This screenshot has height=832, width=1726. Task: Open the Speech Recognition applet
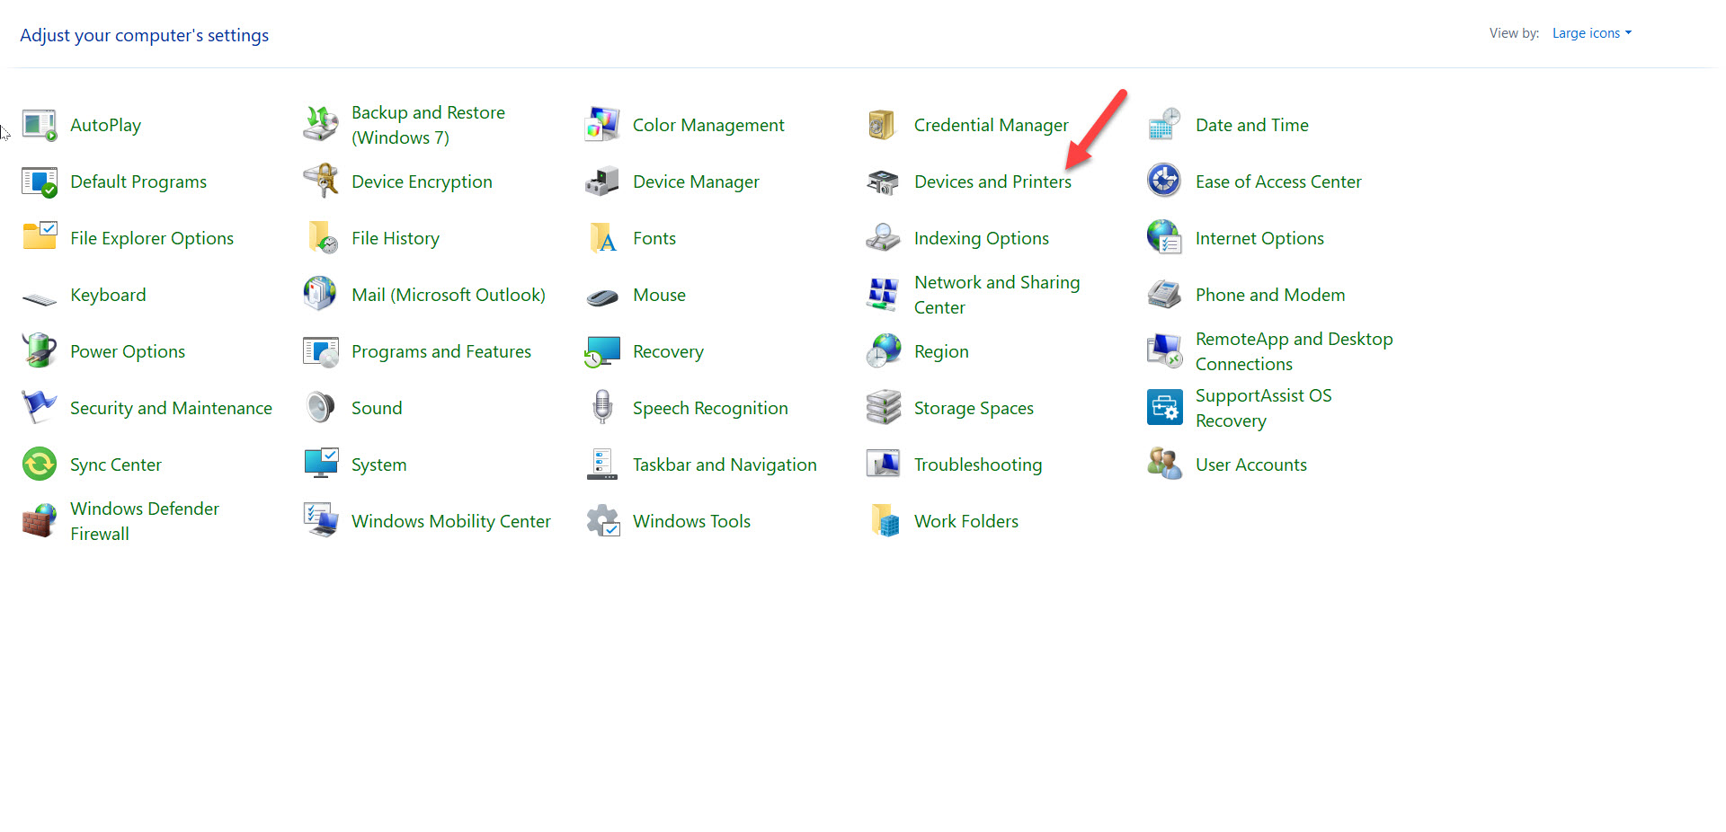[710, 408]
